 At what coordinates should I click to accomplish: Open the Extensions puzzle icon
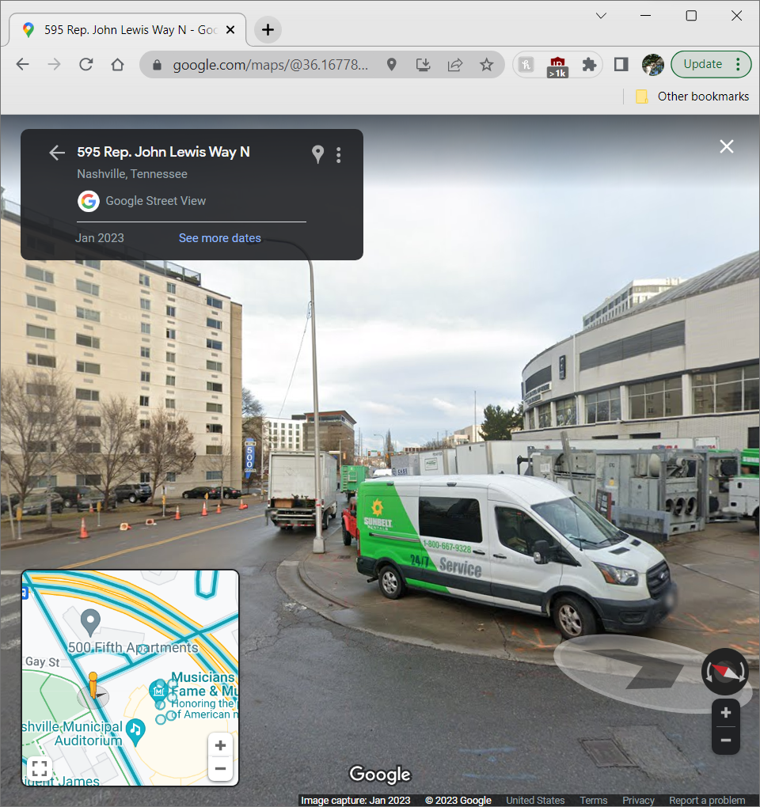coord(589,65)
